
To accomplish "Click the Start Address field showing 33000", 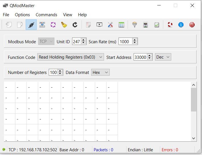I will (140, 57).
